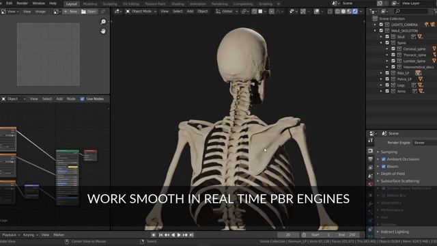
Task: Open the Render Engine Eevee dropdown
Action: [x=425, y=143]
